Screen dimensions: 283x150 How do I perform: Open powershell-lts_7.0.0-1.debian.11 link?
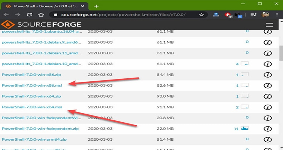(x=42, y=53)
